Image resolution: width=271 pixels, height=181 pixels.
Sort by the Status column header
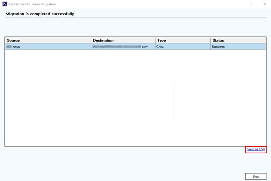tap(238, 40)
